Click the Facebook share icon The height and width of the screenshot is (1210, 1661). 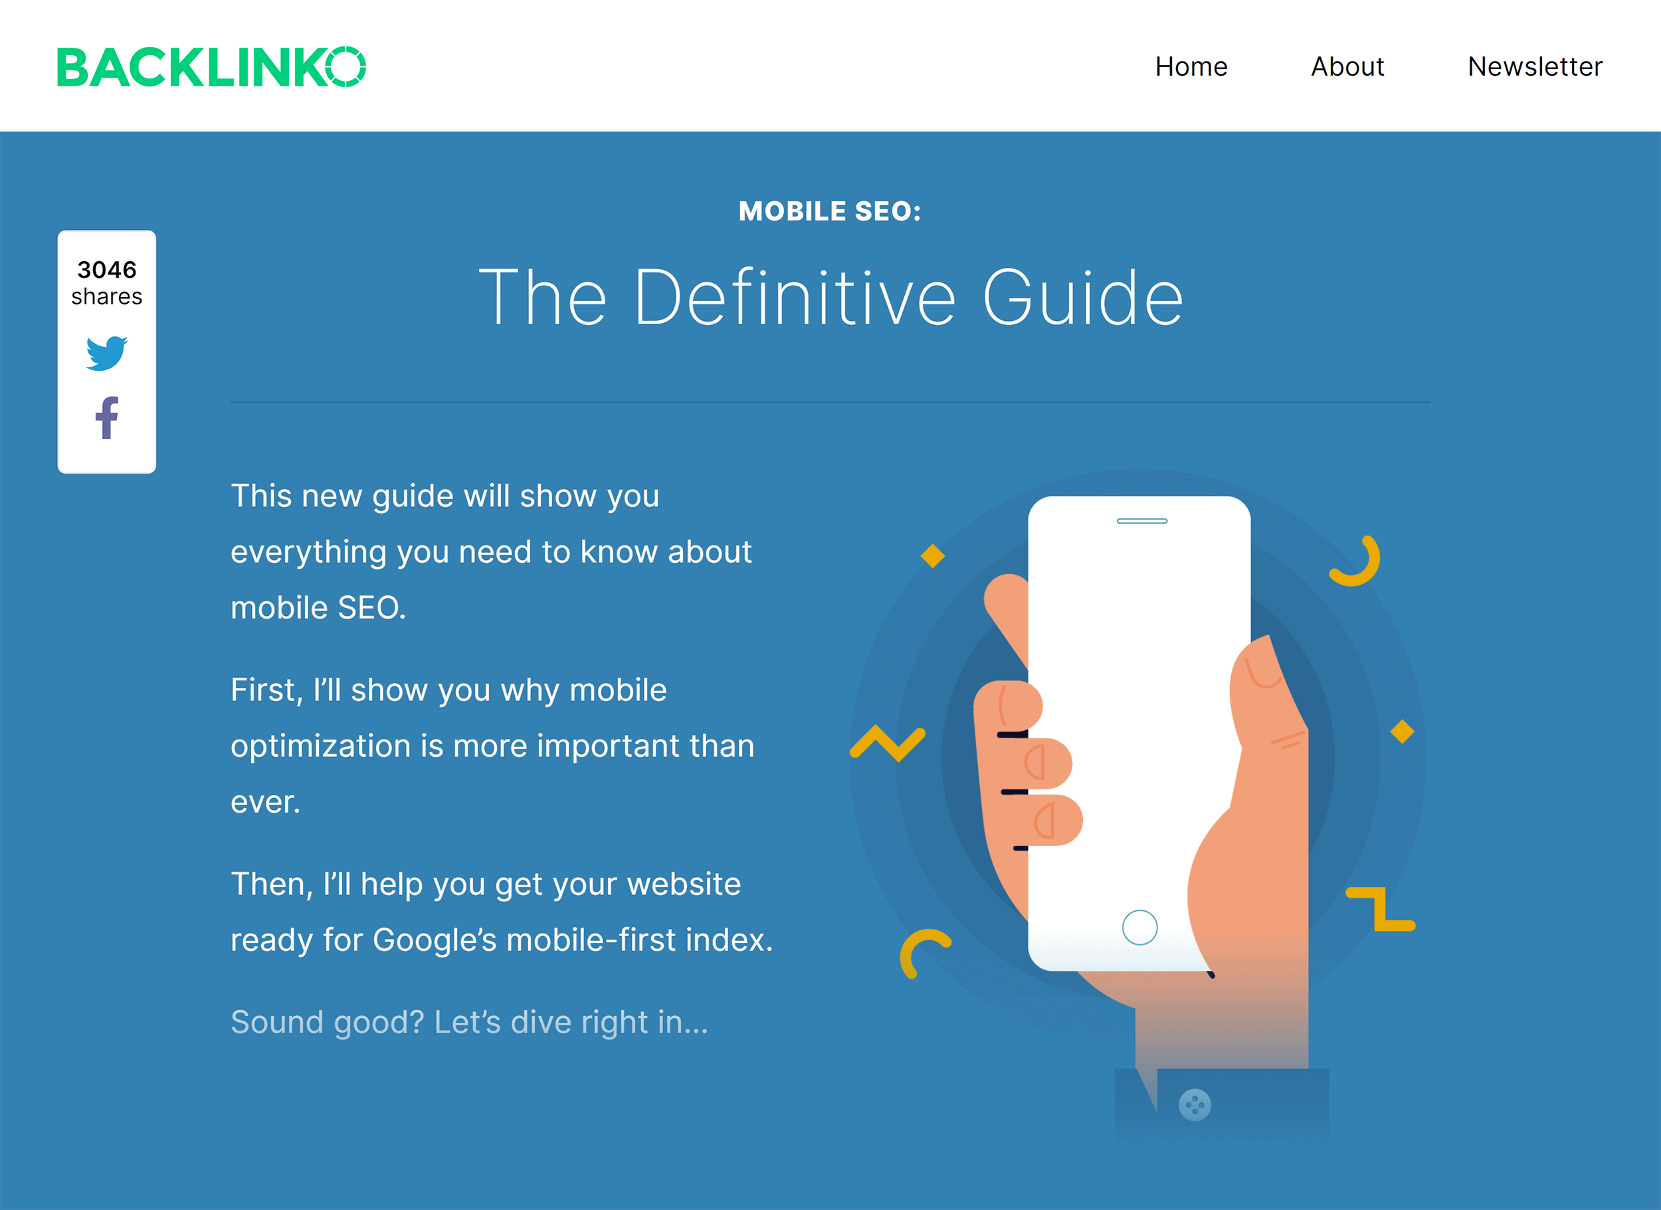tap(106, 421)
